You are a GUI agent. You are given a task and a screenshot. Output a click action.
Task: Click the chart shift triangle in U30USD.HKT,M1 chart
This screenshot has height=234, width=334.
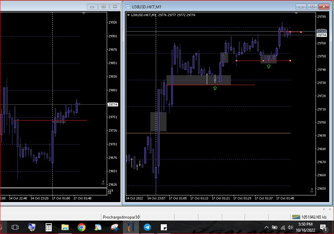click(296, 13)
